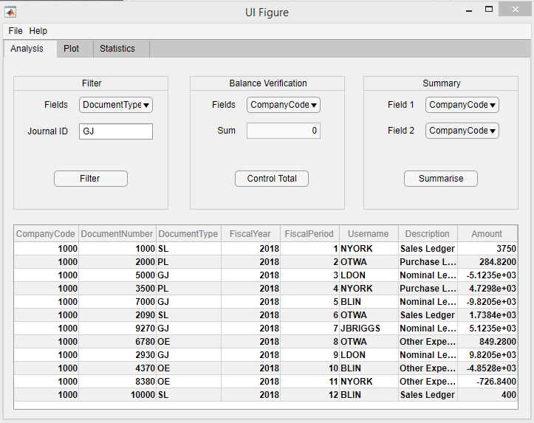Screen dimensions: 534x423
Task: Click the Summarise button
Action: (x=441, y=179)
